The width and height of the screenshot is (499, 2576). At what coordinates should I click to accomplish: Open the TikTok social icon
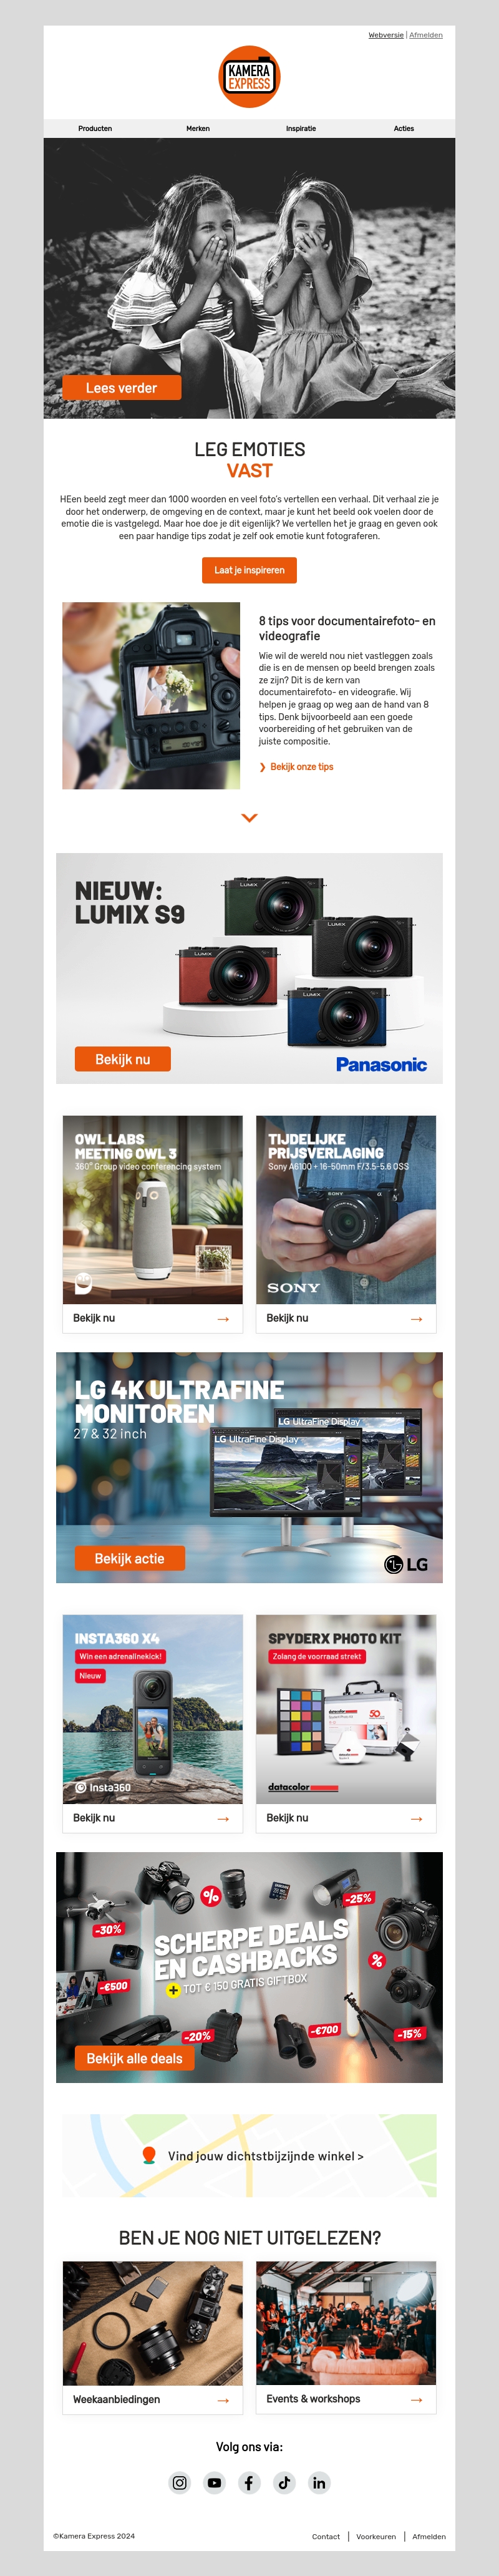[284, 2482]
